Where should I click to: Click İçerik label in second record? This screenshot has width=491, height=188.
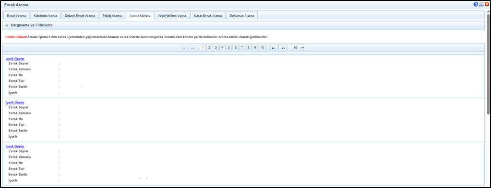[13, 136]
